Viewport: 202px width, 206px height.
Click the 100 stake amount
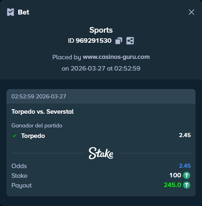click(x=175, y=175)
